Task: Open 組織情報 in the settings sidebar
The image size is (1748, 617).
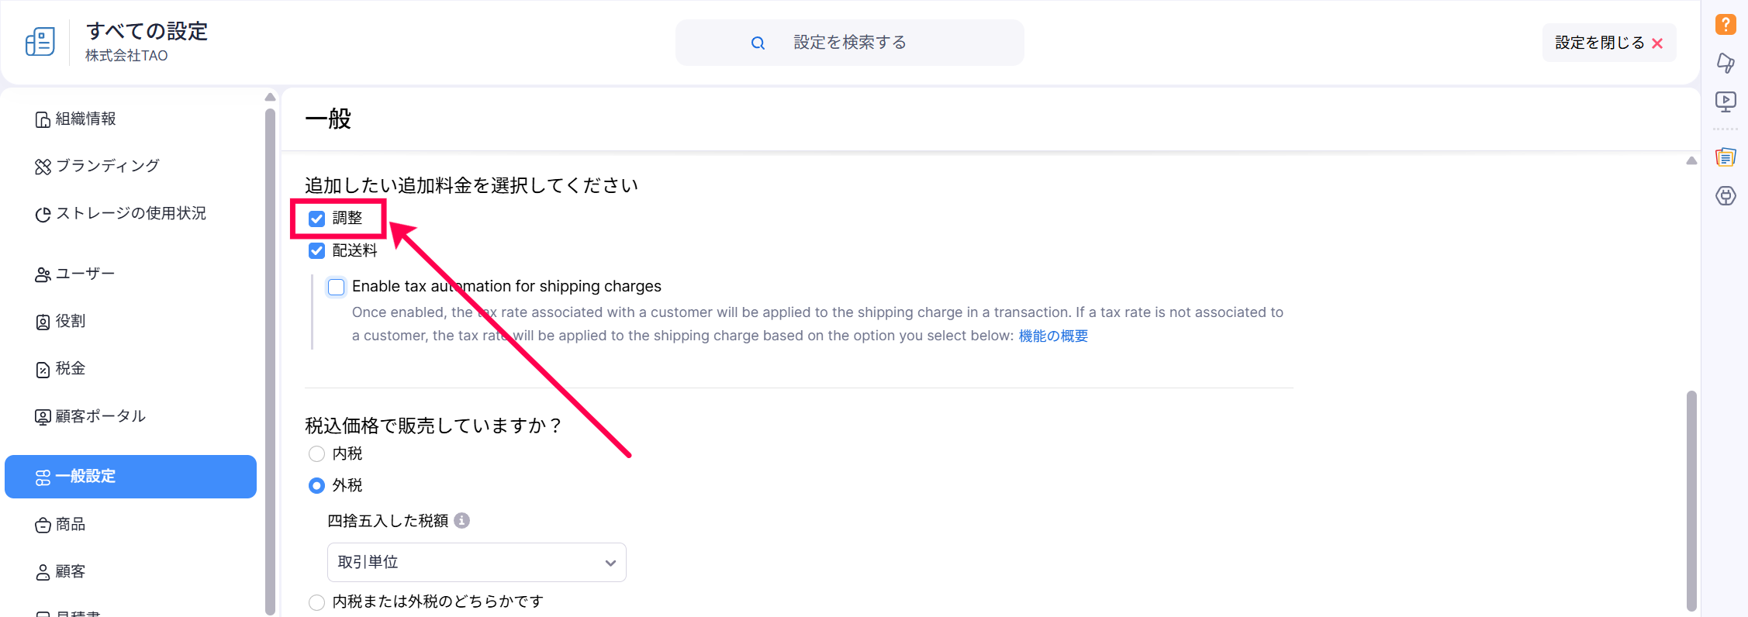Action: (85, 119)
